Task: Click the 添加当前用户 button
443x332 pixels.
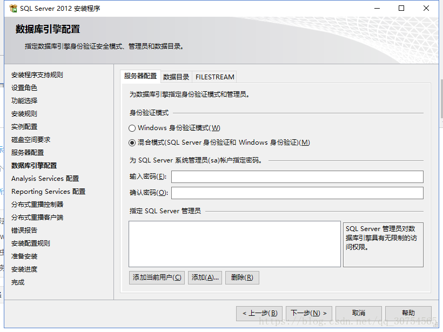Action: pos(157,277)
